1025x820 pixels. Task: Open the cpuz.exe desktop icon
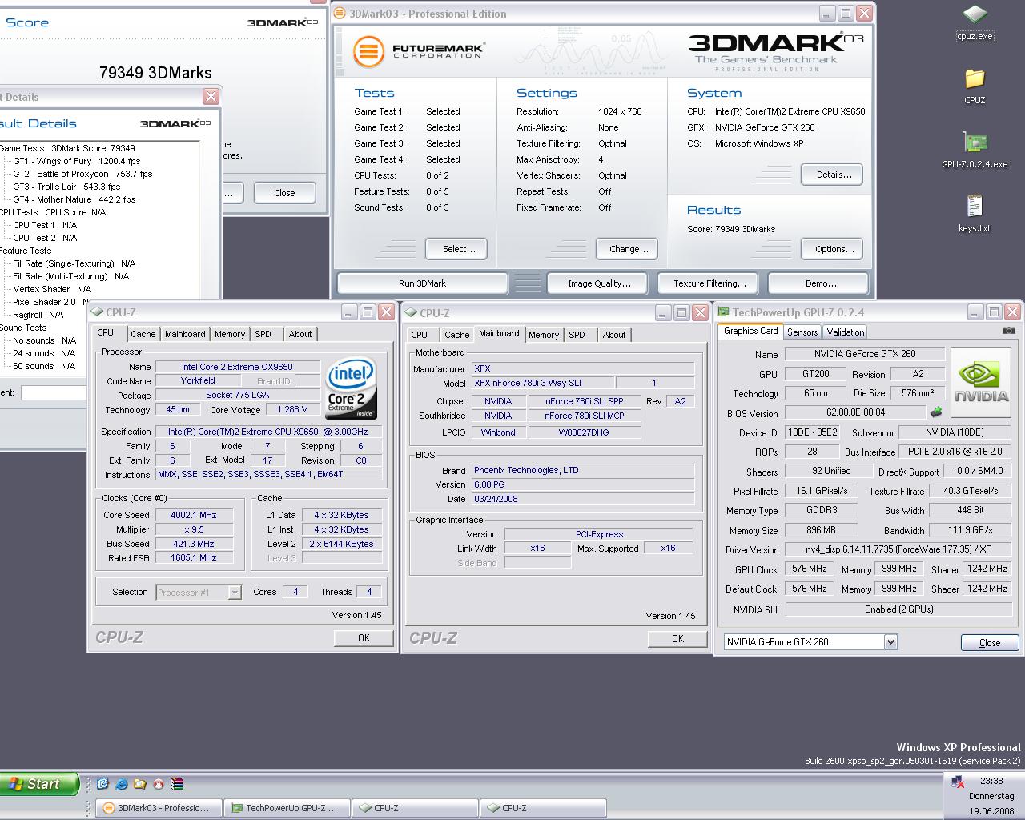(975, 22)
